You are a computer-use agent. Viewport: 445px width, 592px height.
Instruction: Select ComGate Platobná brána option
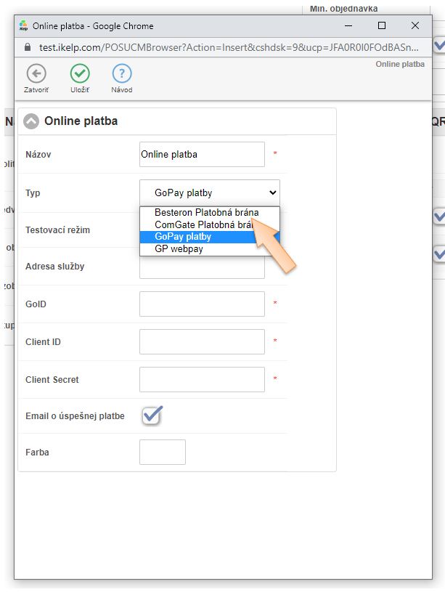click(x=202, y=225)
